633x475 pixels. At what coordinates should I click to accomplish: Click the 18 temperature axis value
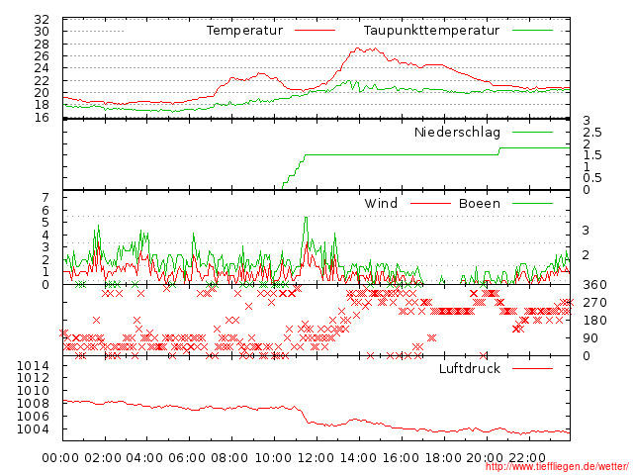(x=42, y=105)
